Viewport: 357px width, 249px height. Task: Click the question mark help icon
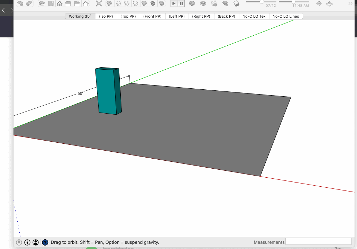tap(45, 242)
